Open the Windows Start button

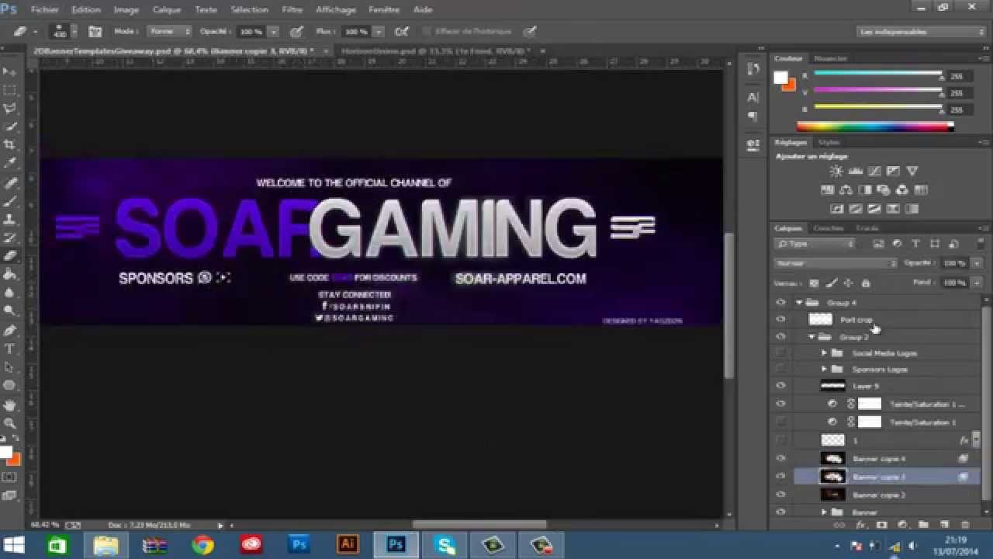[13, 545]
